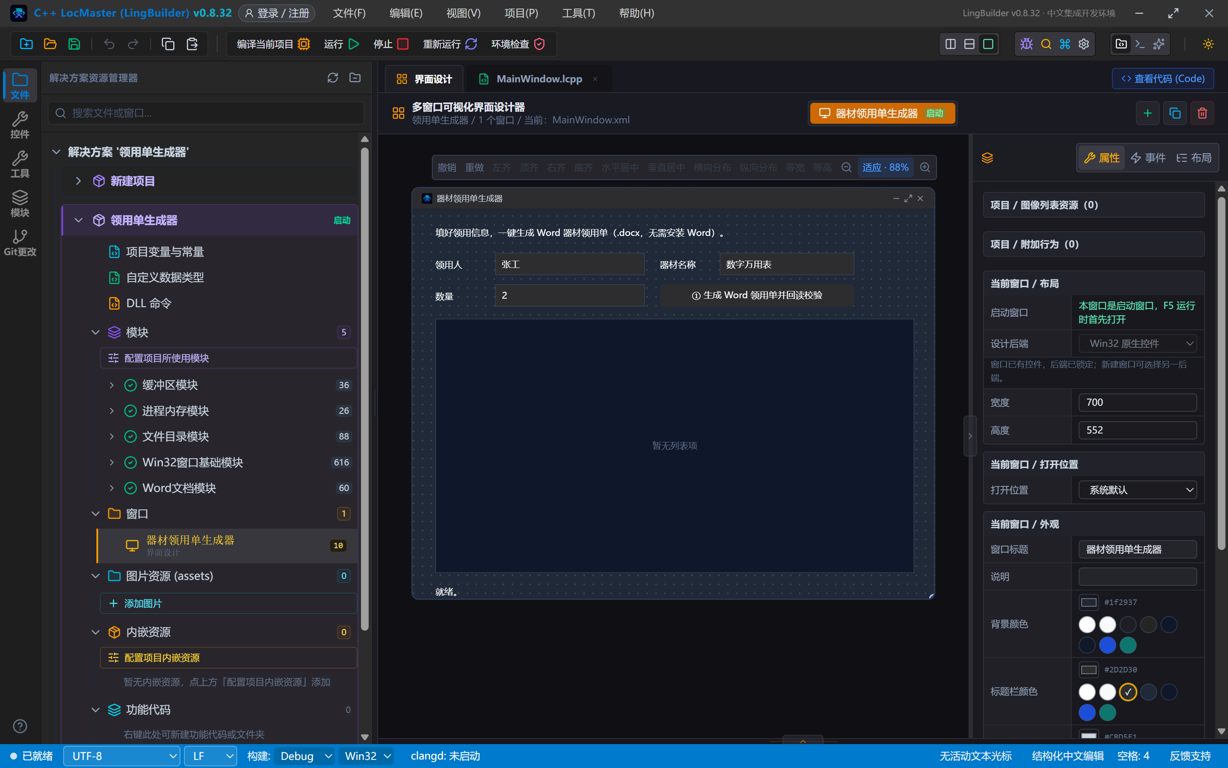1228x768 pixels.
Task: Pick the teal title bar color swatch
Action: point(1107,713)
